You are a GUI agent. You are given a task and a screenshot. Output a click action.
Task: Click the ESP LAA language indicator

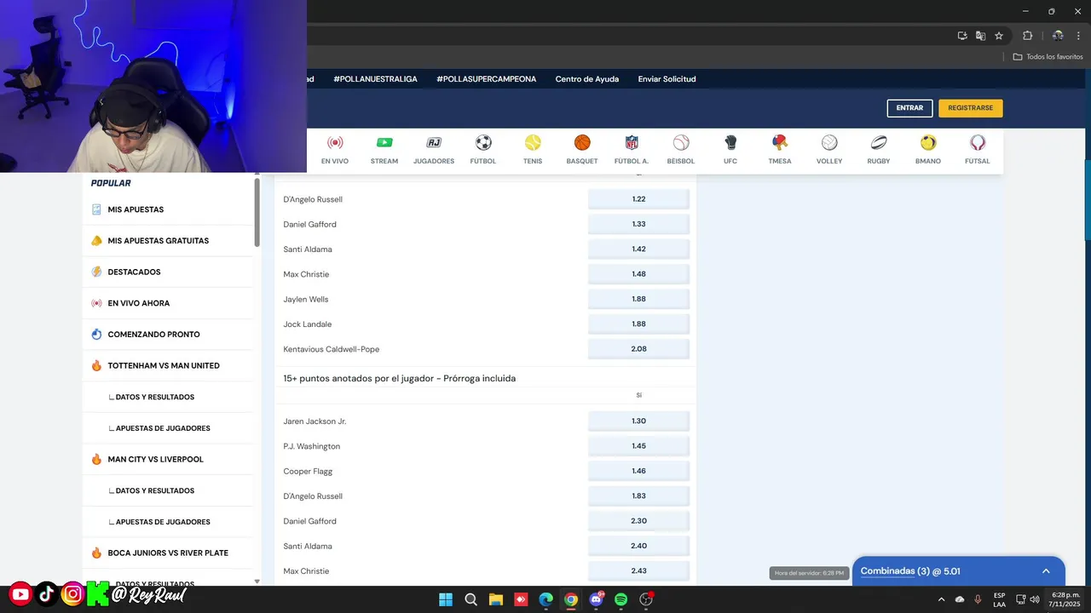[999, 599]
